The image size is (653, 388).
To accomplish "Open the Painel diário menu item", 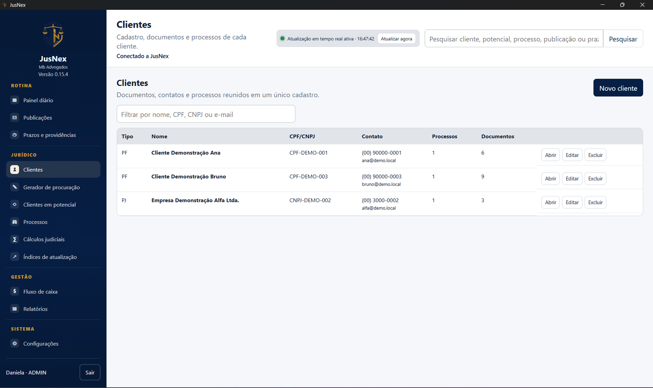I will [x=53, y=100].
